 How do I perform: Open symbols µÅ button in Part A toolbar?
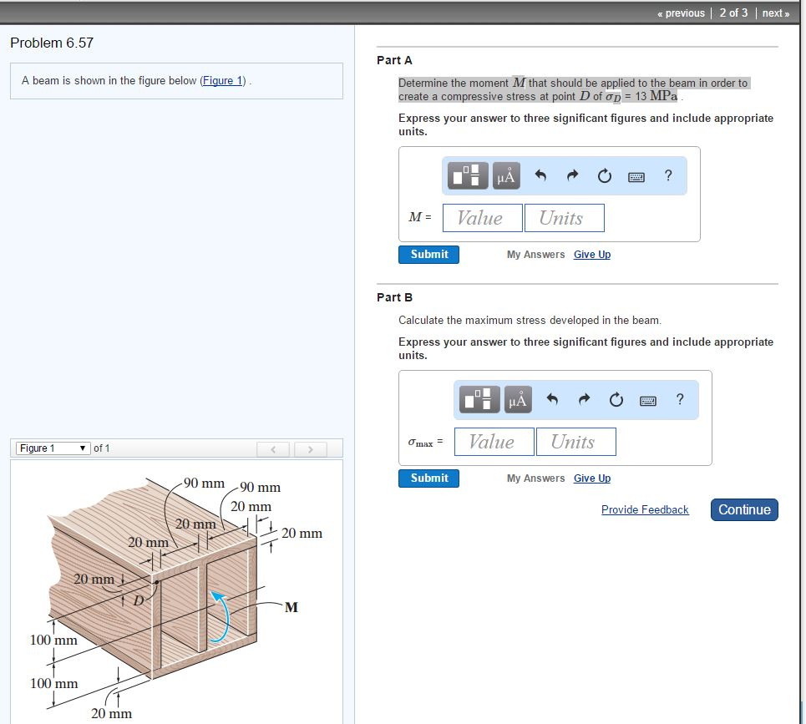tap(506, 175)
